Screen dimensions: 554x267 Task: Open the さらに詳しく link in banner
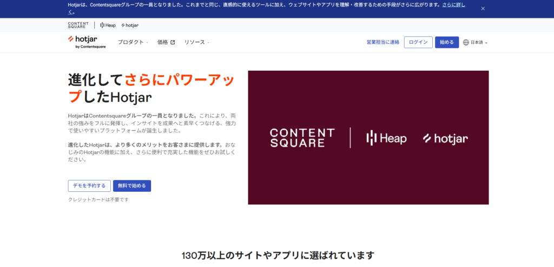(x=453, y=5)
